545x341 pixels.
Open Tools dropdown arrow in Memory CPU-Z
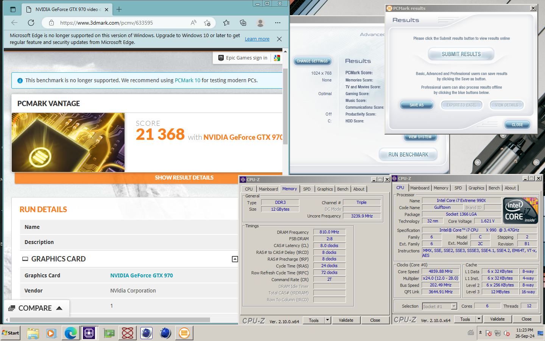tap(328, 320)
